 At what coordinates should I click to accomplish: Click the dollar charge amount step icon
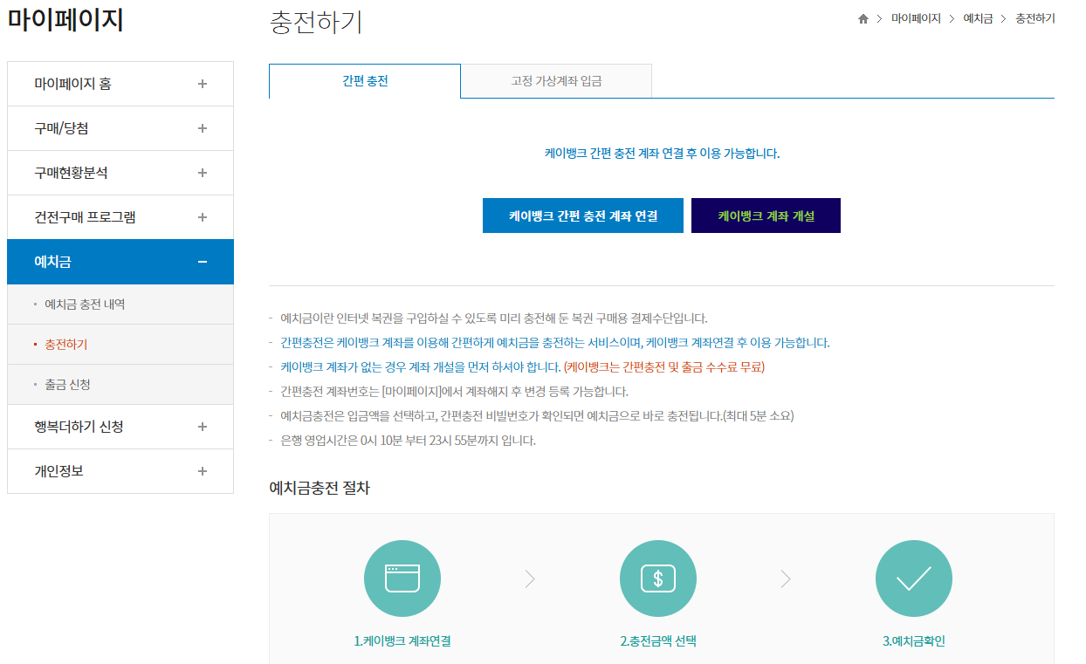(x=657, y=578)
